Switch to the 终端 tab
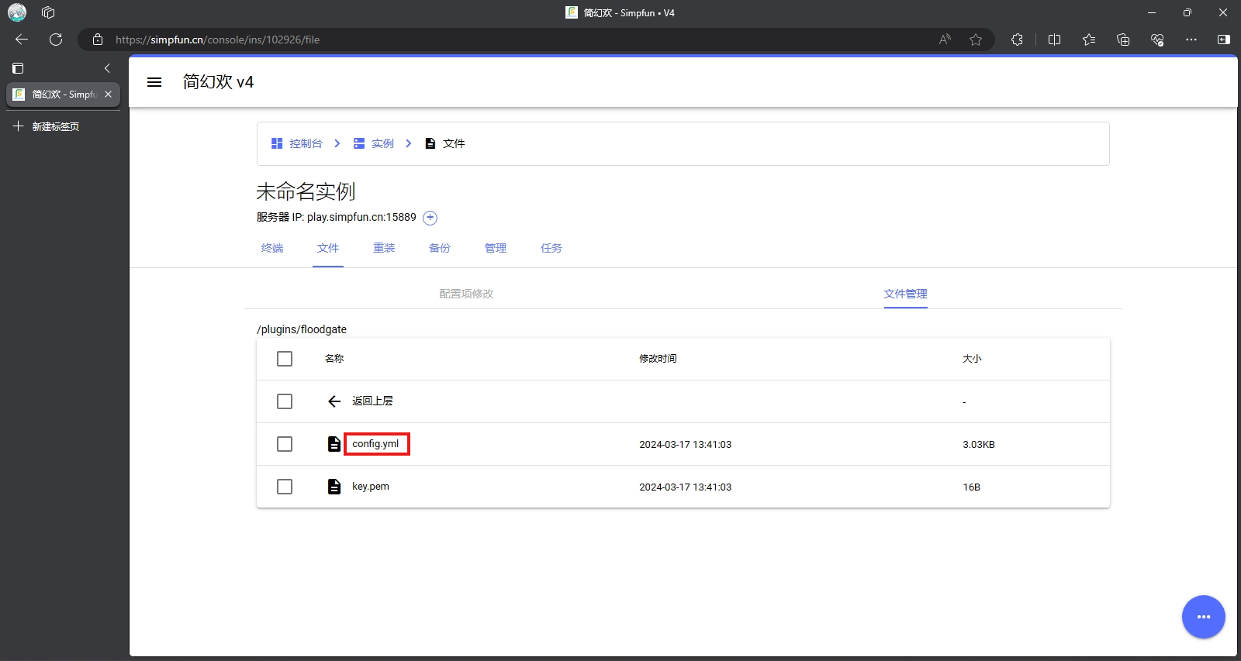 272,248
